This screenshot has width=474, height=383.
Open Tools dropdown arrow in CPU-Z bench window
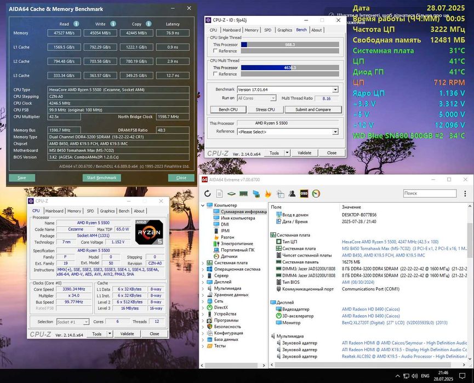(x=287, y=153)
